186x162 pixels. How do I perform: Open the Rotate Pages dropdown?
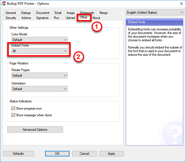pyautogui.click(x=39, y=76)
